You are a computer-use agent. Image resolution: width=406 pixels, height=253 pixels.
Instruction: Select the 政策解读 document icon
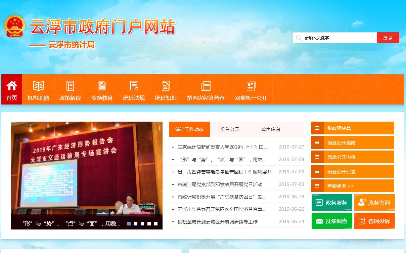tap(70, 86)
